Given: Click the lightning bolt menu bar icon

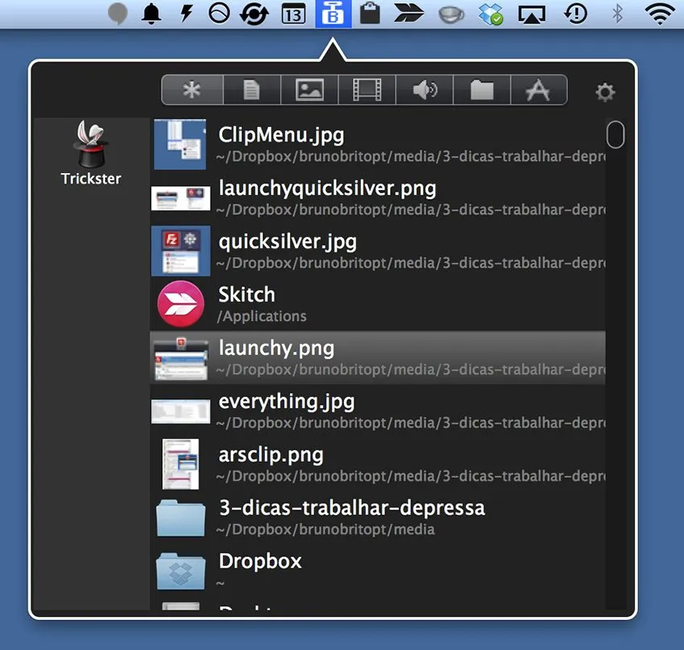Looking at the screenshot, I should click(187, 14).
